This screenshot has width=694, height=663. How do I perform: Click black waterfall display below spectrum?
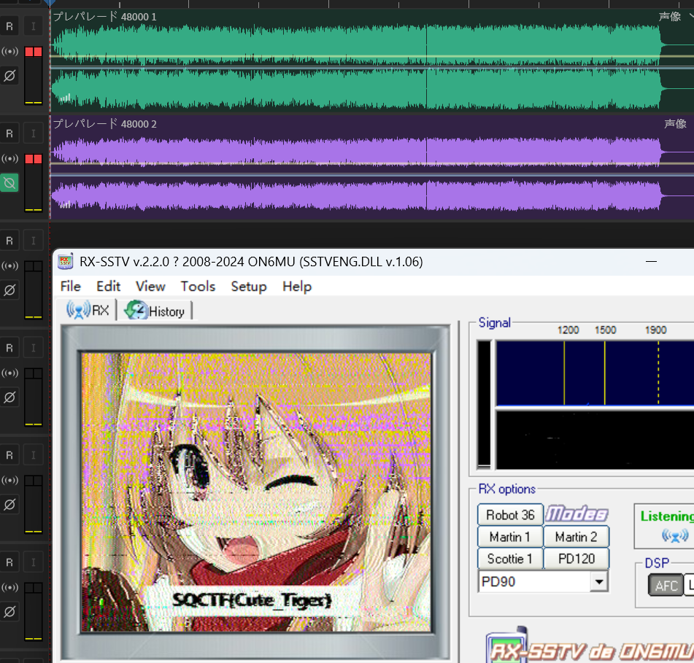tap(595, 439)
